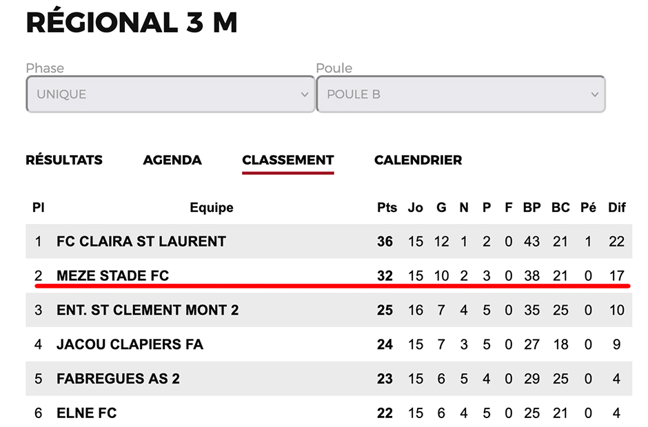The width and height of the screenshot is (648, 427).
Task: Click the Dif column header
Action: click(616, 207)
